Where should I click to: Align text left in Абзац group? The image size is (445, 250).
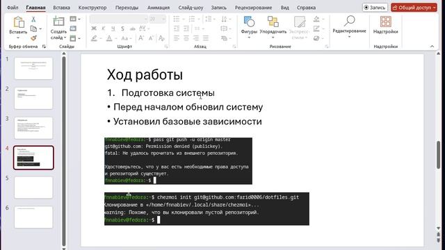pyautogui.click(x=176, y=38)
